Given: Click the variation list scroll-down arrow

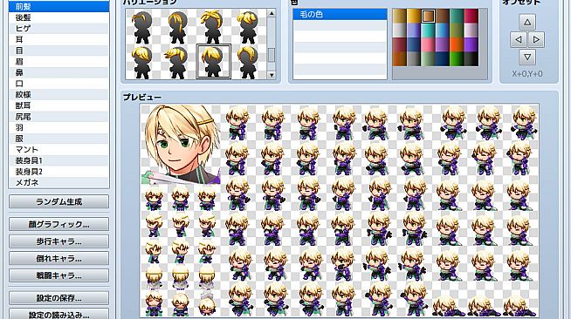Looking at the screenshot, I should click(x=272, y=75).
